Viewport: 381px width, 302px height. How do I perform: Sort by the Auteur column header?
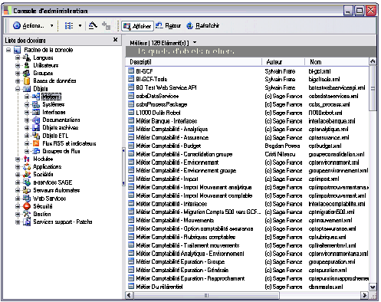point(284,62)
